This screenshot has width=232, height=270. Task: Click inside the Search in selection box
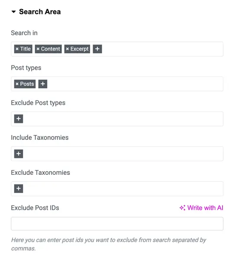(x=117, y=49)
